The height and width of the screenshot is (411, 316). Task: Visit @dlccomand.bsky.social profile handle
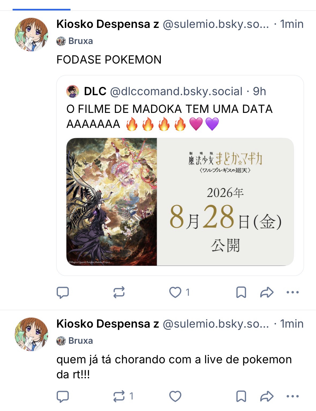(176, 91)
